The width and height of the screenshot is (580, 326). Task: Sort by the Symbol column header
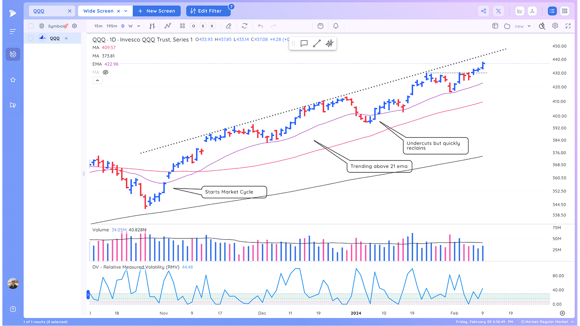(55, 26)
